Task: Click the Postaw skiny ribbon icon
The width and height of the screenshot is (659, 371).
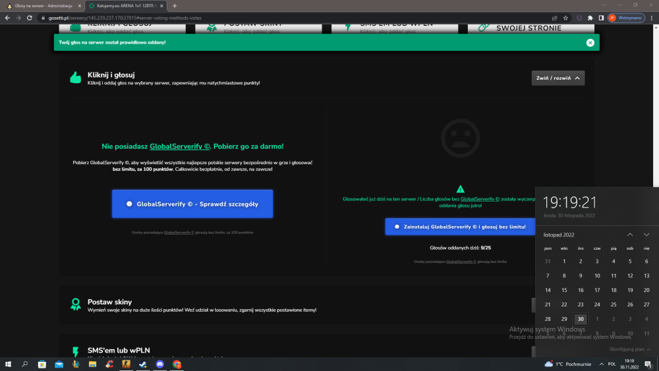Action: coord(76,304)
